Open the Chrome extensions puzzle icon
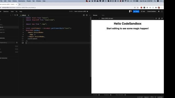 coord(156,8)
